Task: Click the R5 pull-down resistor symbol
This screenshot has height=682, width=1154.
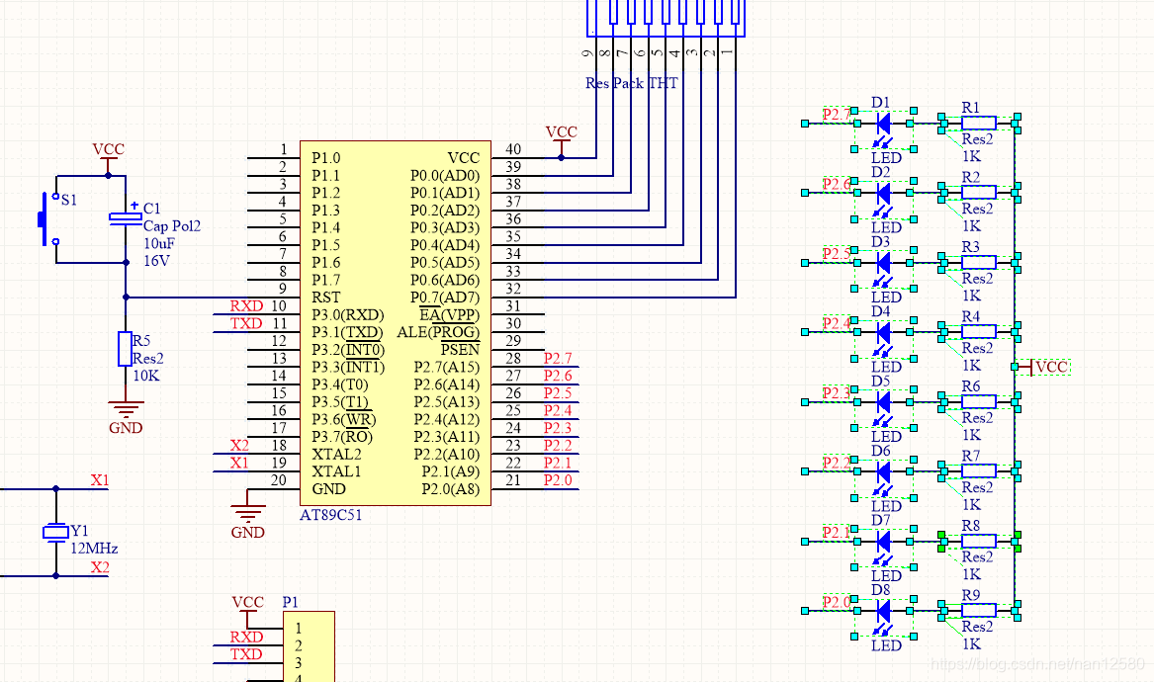Action: point(126,349)
